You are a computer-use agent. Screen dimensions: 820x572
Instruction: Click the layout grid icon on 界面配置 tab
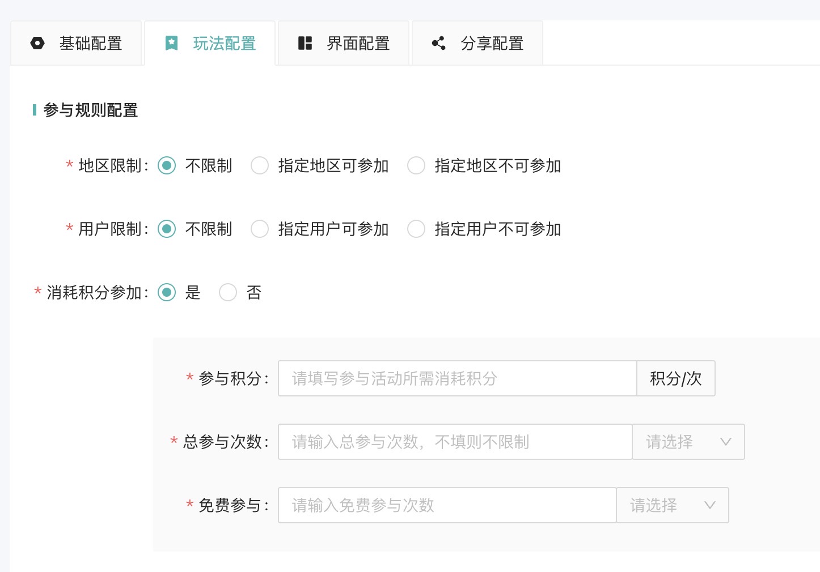coord(305,43)
